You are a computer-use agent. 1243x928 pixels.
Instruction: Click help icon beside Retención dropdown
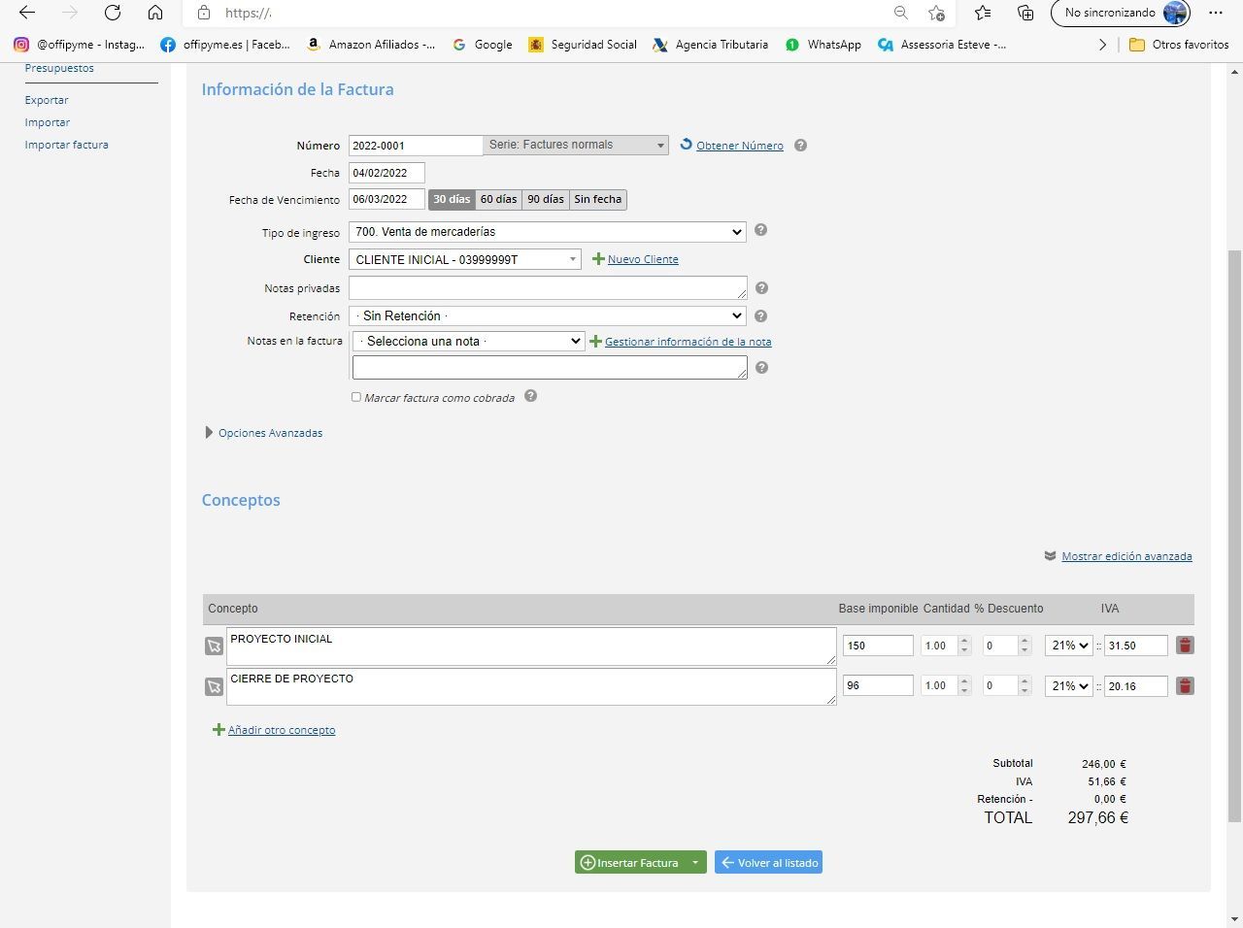click(x=761, y=315)
